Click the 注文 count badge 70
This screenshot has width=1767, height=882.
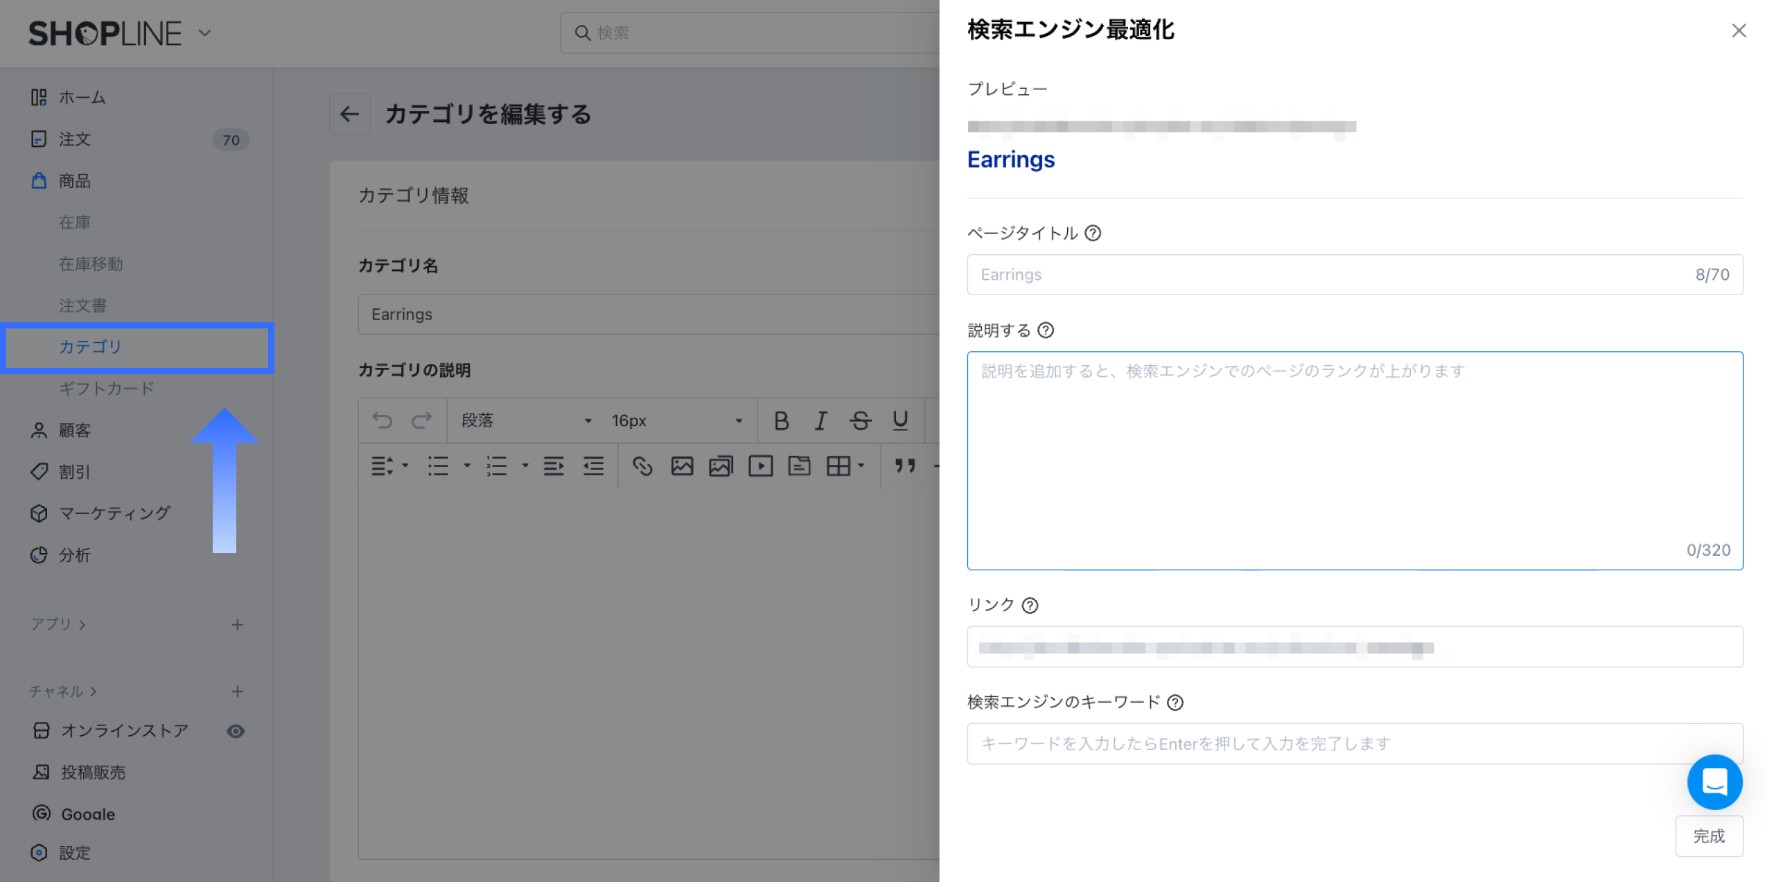[x=231, y=140]
